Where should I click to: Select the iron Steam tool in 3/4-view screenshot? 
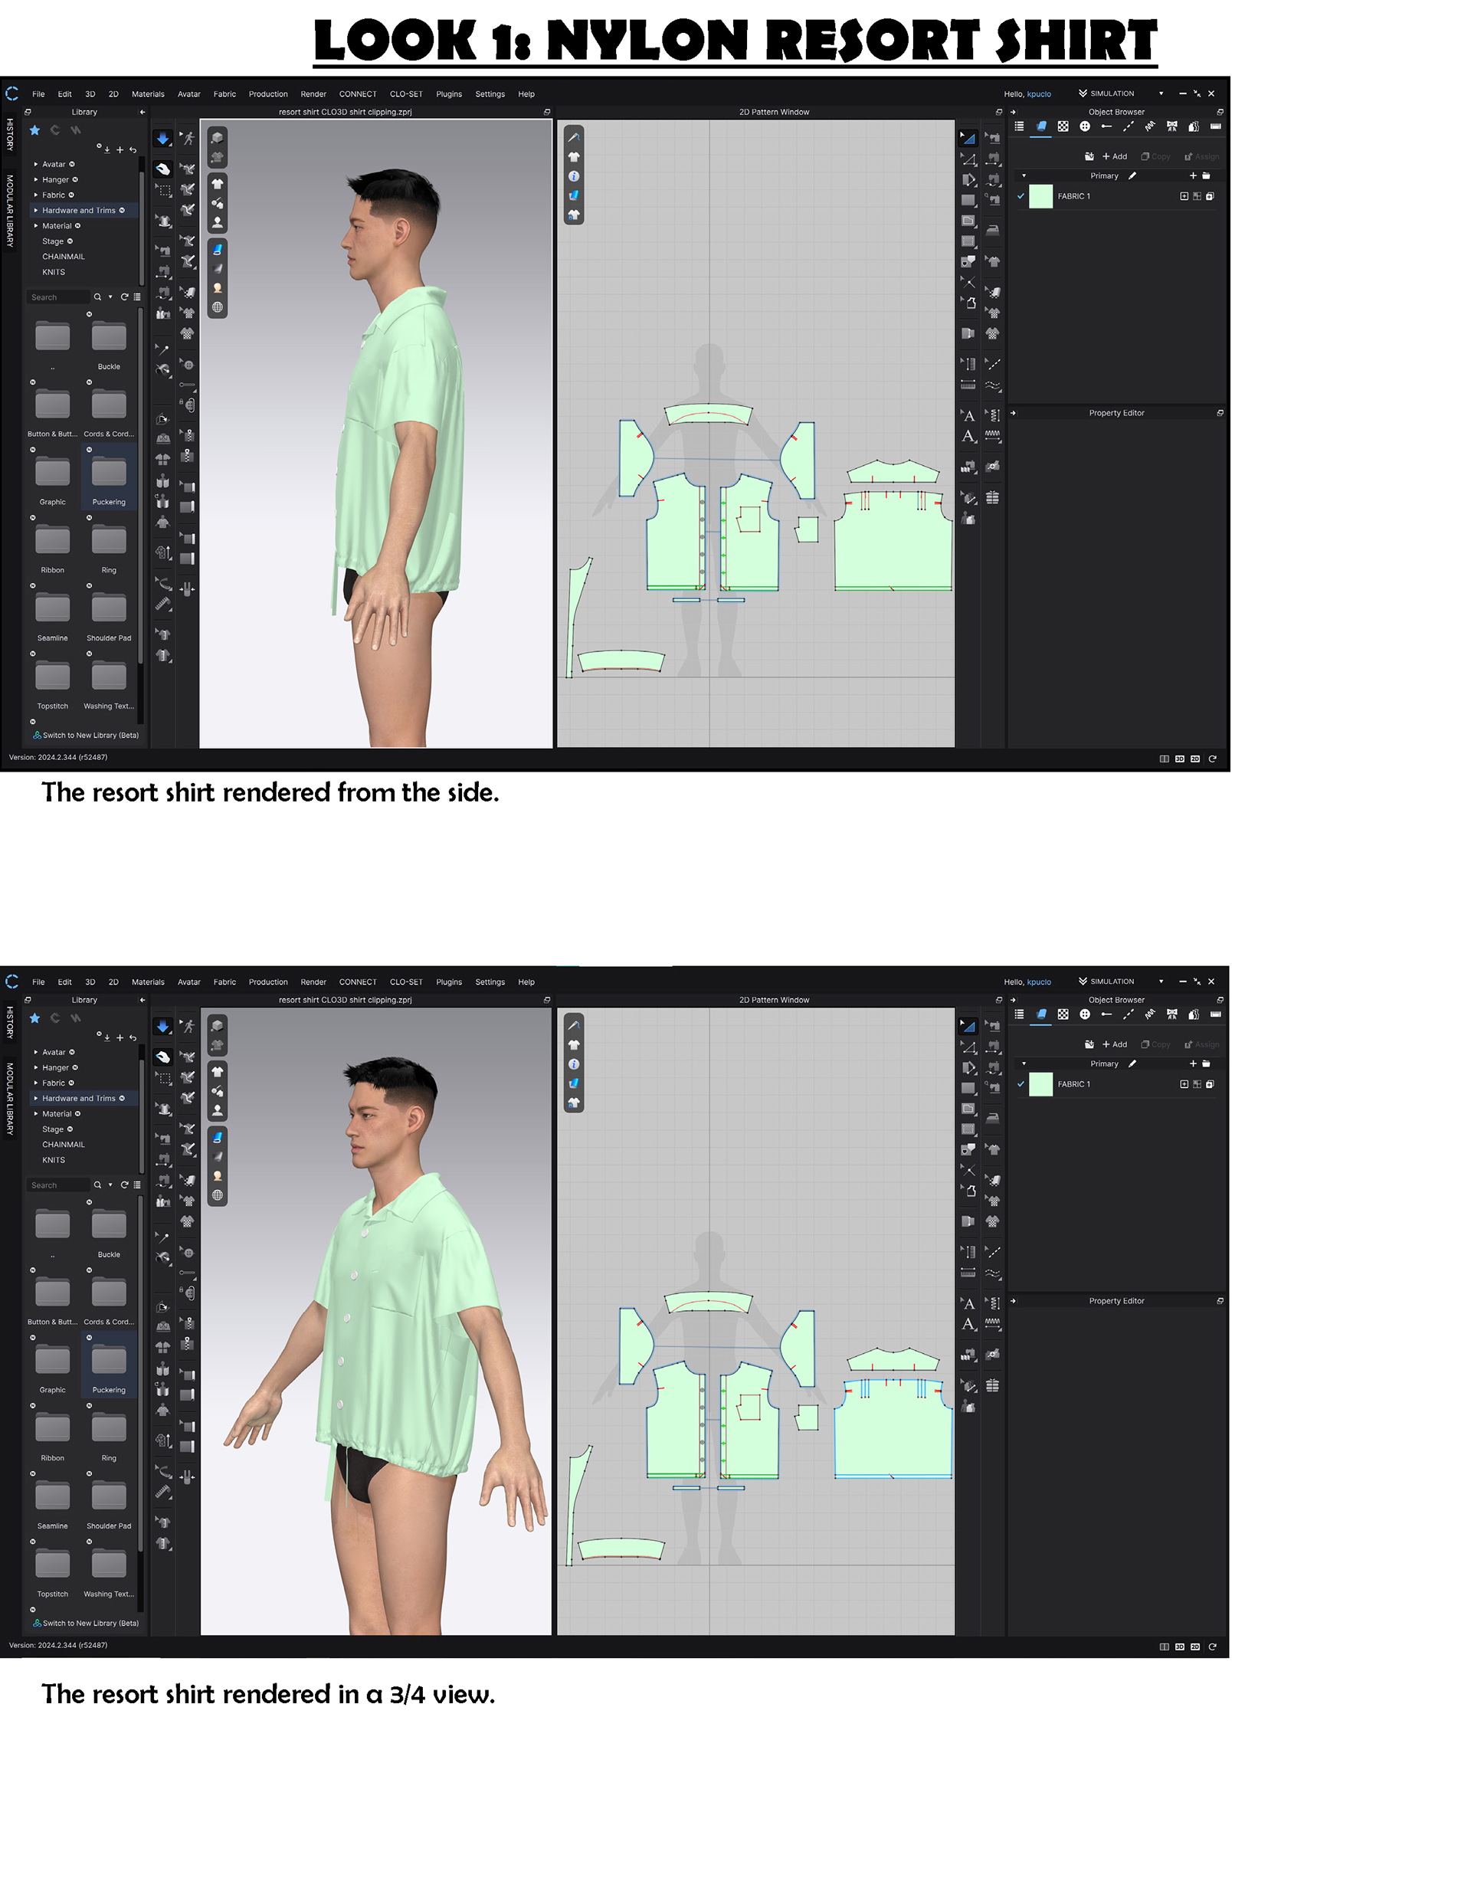(992, 1119)
